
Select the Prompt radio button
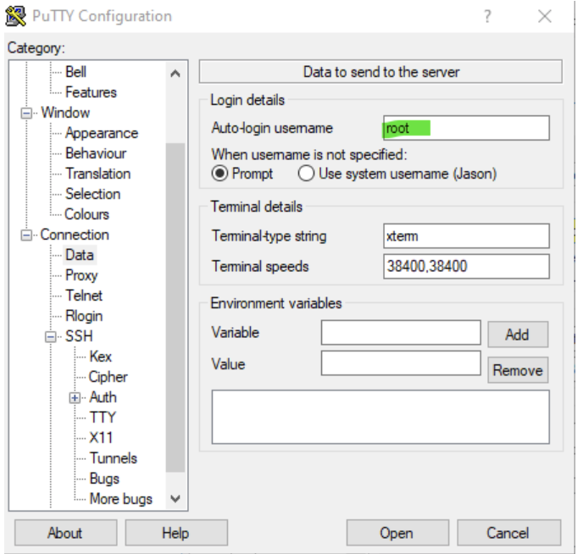219,174
